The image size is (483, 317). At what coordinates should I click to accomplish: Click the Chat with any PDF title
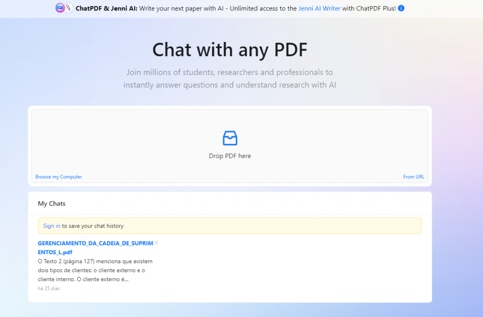click(230, 50)
